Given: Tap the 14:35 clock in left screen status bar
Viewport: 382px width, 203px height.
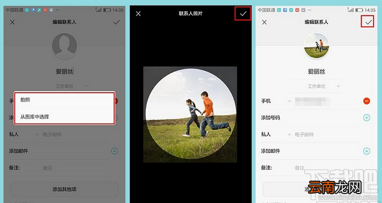Looking at the screenshot, I should point(118,10).
